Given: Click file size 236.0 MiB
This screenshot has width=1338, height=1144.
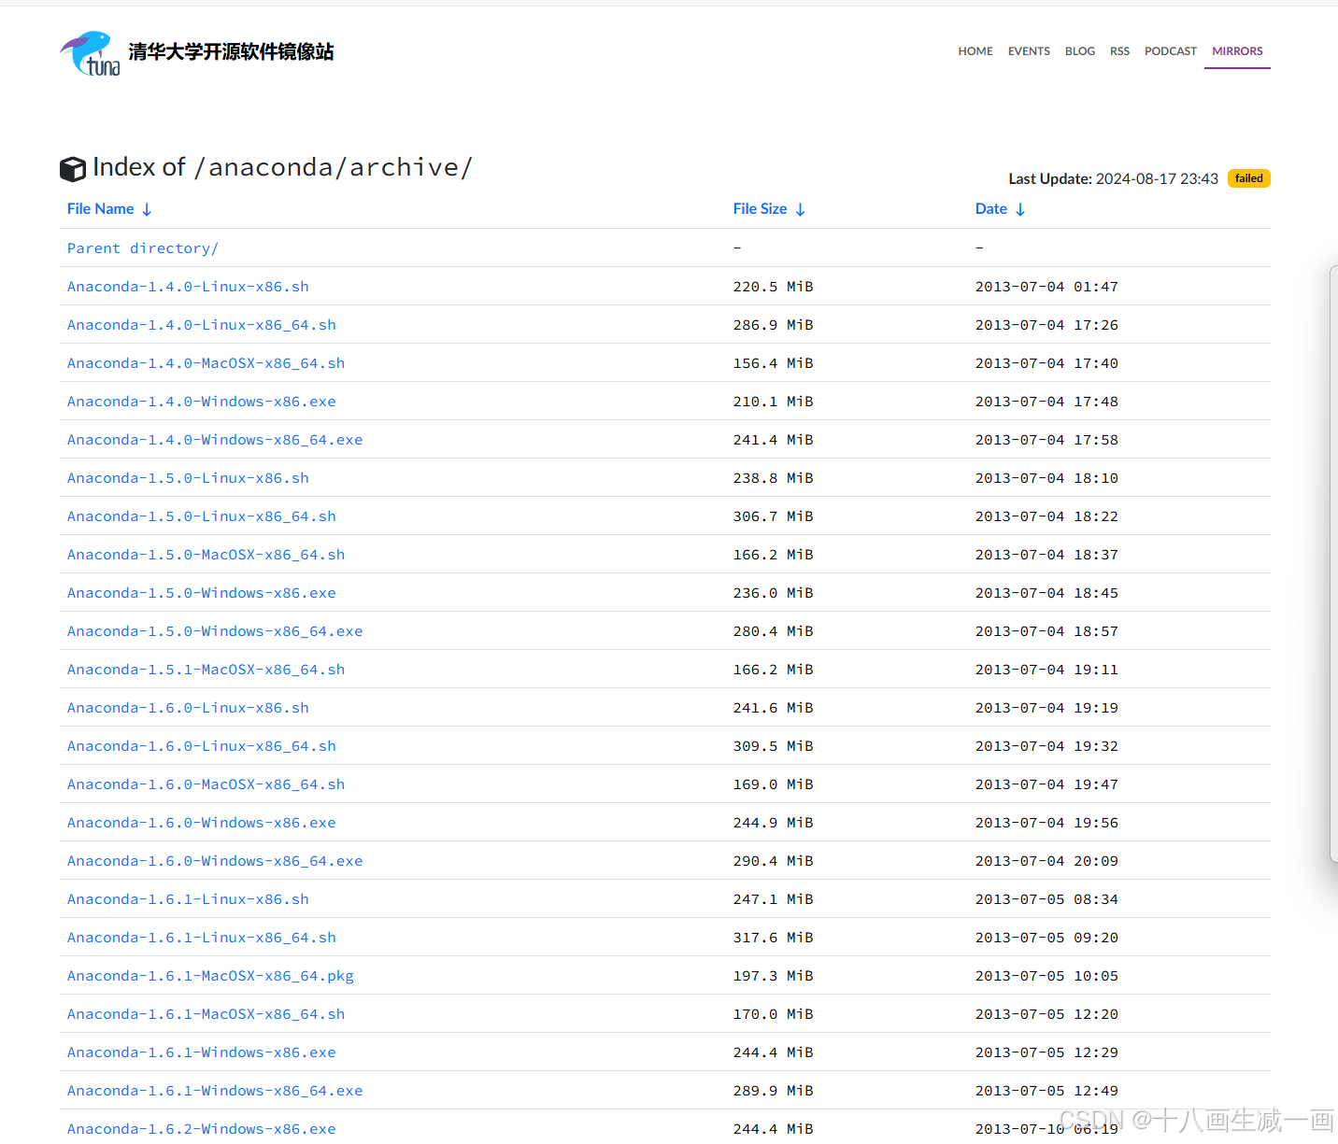Looking at the screenshot, I should 774,593.
